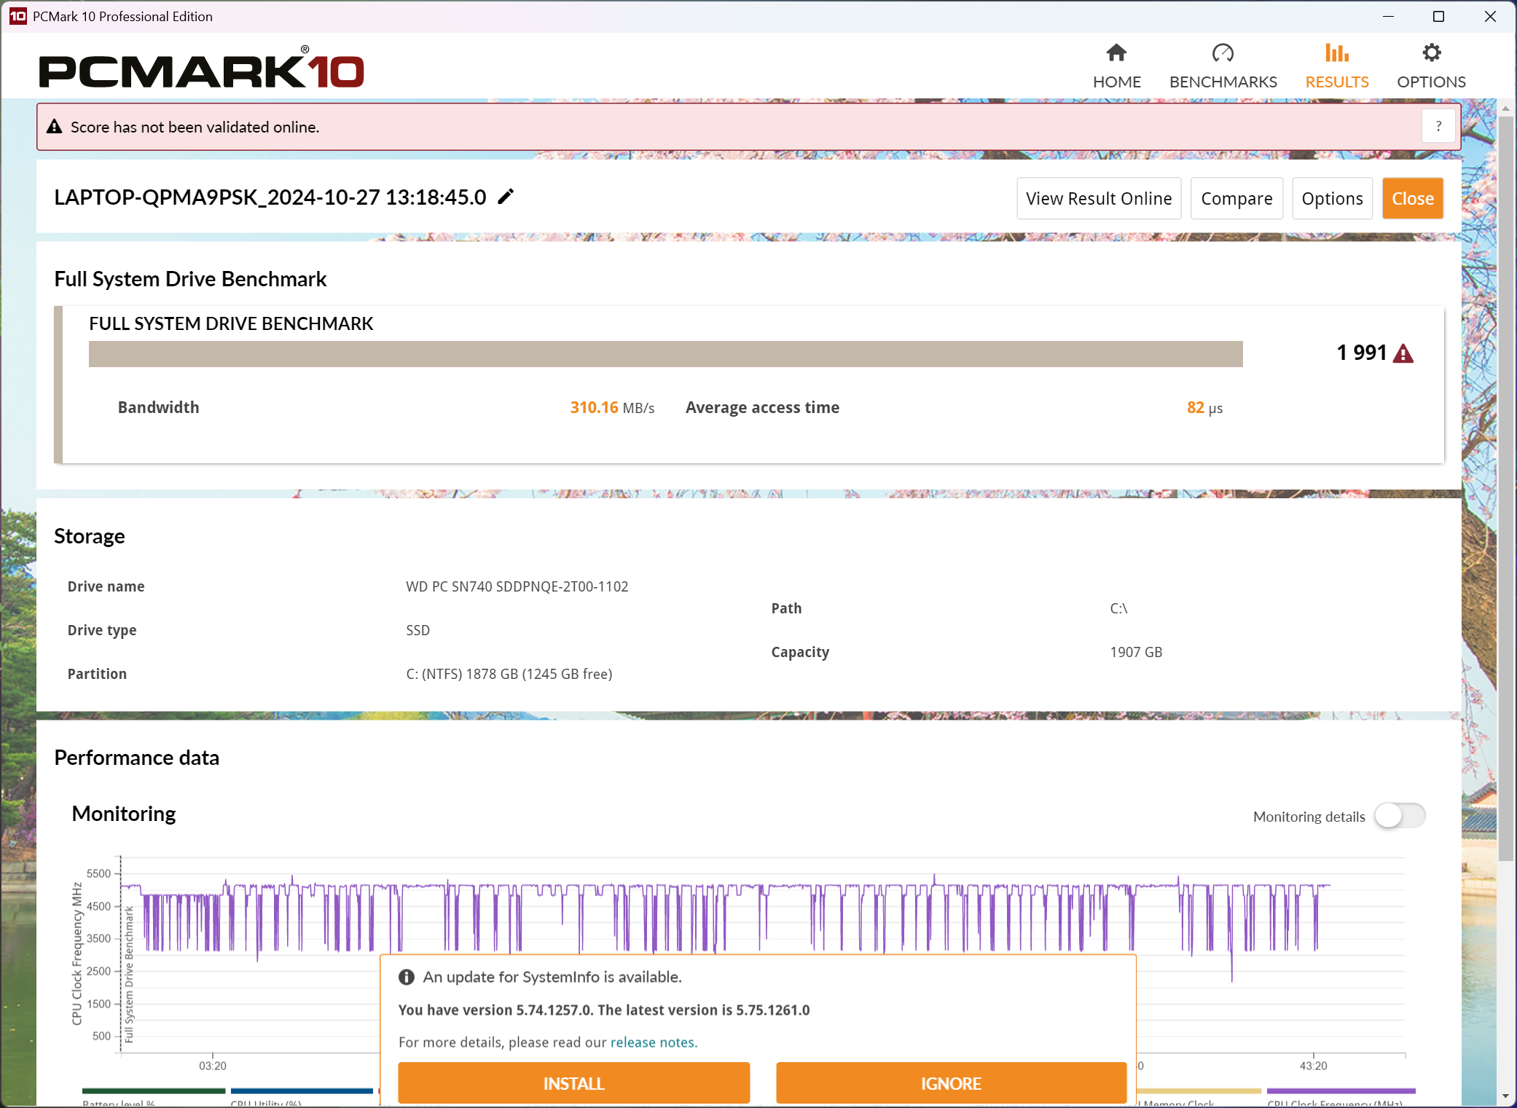Viewport: 1517px width, 1108px height.
Task: Click the info icon in update notice
Action: [x=407, y=977]
